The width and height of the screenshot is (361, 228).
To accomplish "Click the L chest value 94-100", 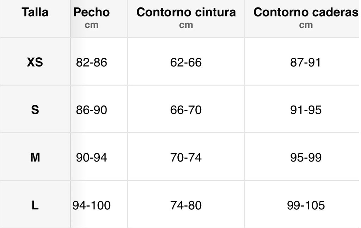I will point(91,205).
